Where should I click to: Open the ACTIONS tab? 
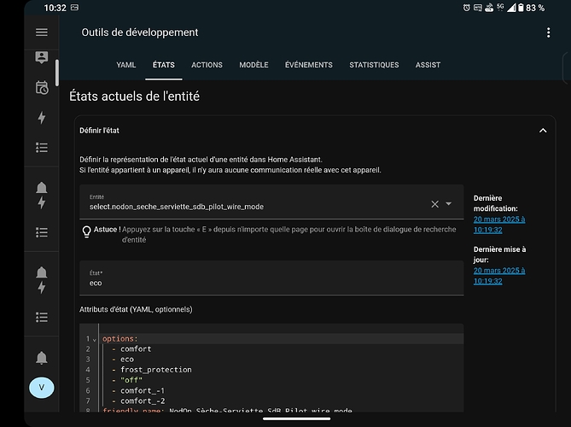pyautogui.click(x=207, y=65)
